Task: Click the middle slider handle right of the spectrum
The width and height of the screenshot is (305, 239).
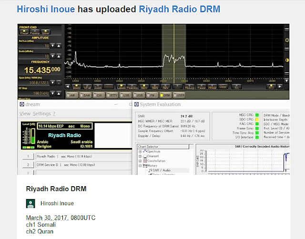Action: click(287, 49)
